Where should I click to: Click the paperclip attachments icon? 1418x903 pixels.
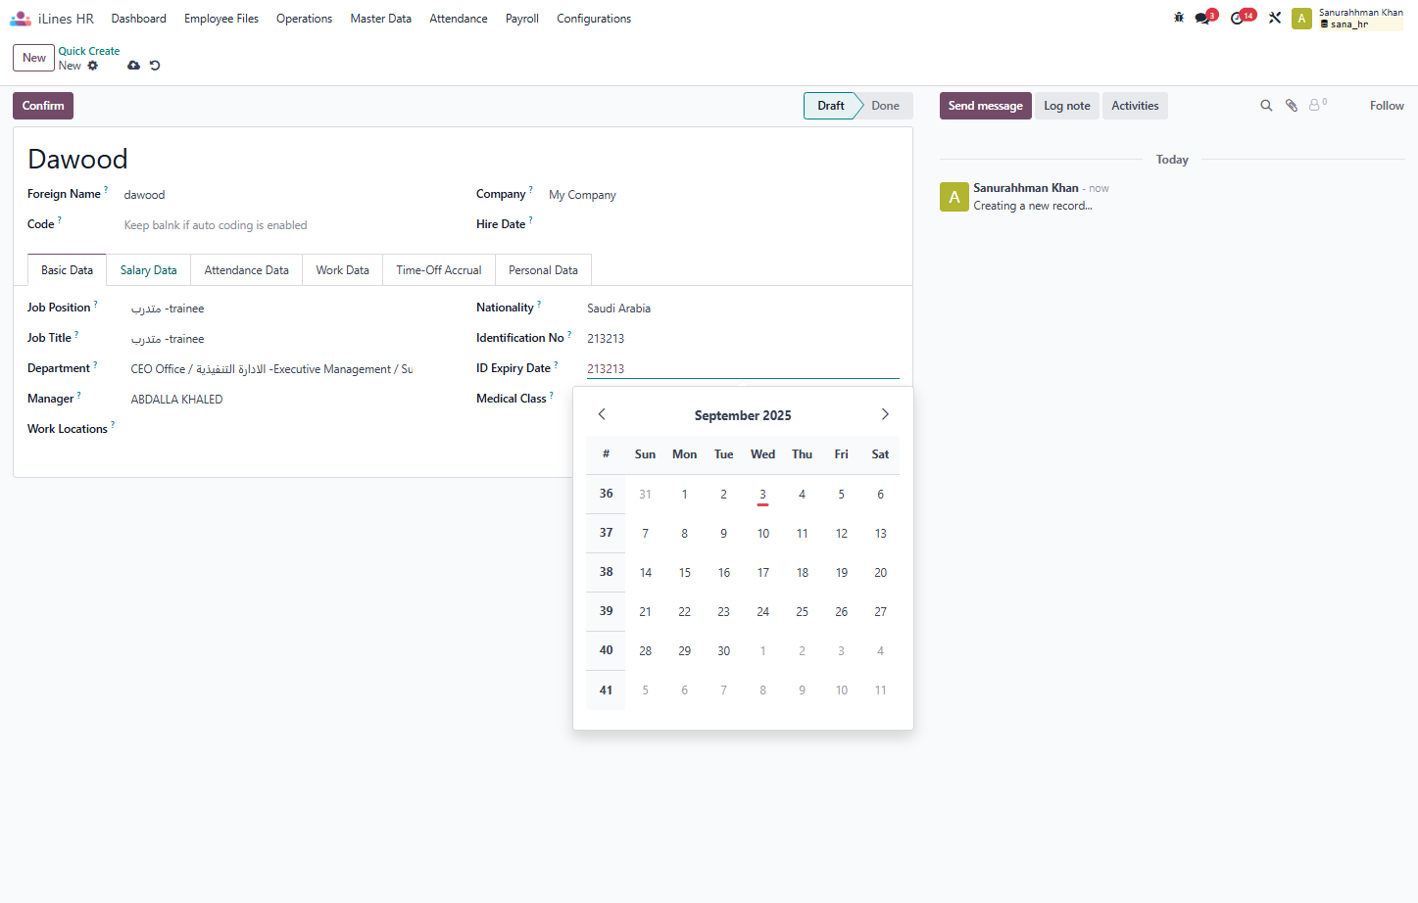[x=1292, y=106]
